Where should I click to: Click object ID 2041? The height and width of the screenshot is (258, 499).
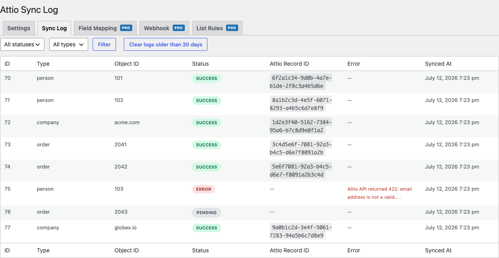click(x=121, y=144)
